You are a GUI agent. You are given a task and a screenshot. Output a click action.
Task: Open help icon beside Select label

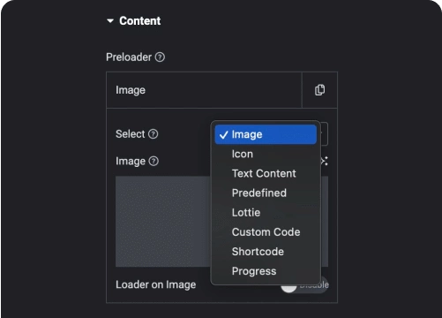click(153, 134)
